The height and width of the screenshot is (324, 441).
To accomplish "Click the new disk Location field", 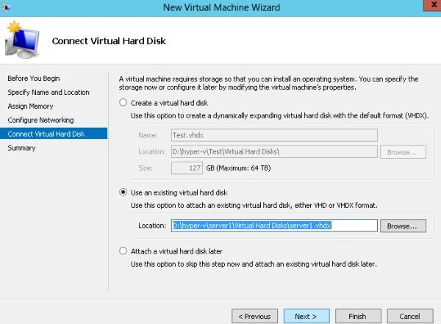I will (x=274, y=152).
